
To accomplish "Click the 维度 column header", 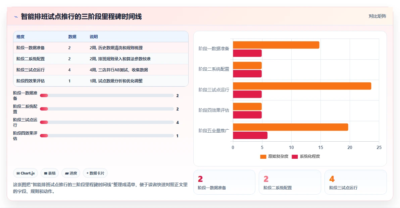I will tap(20, 37).
